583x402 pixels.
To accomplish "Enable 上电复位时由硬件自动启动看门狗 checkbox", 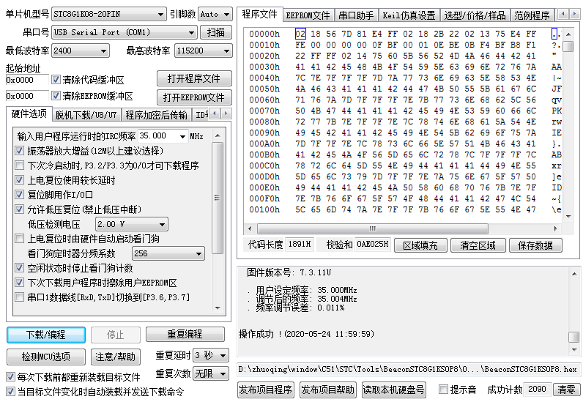I will 19,239.
